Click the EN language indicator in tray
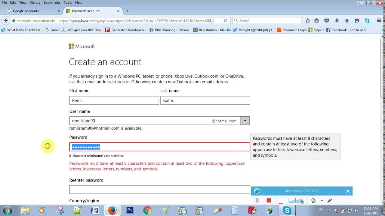The height and width of the screenshot is (216, 385). (321, 210)
